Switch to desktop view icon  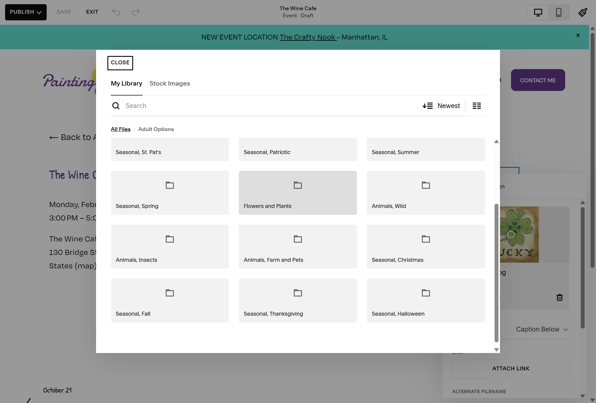538,12
